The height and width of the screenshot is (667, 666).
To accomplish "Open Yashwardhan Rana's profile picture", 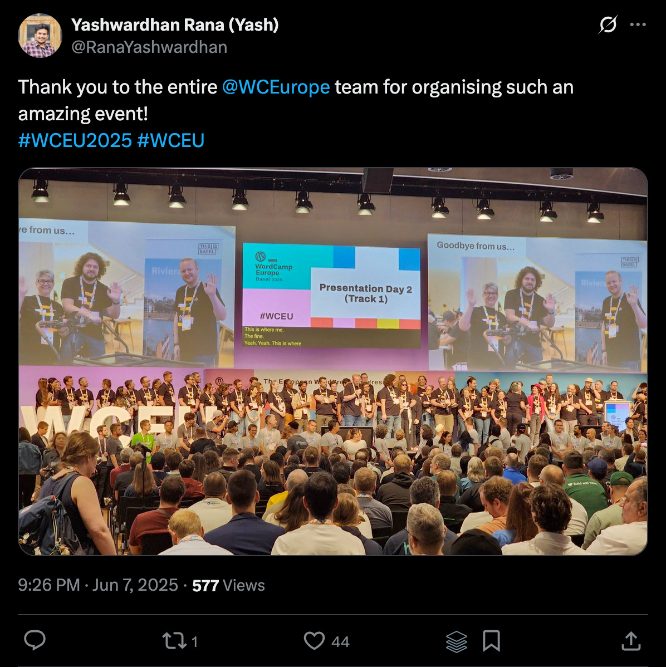I will pos(40,36).
